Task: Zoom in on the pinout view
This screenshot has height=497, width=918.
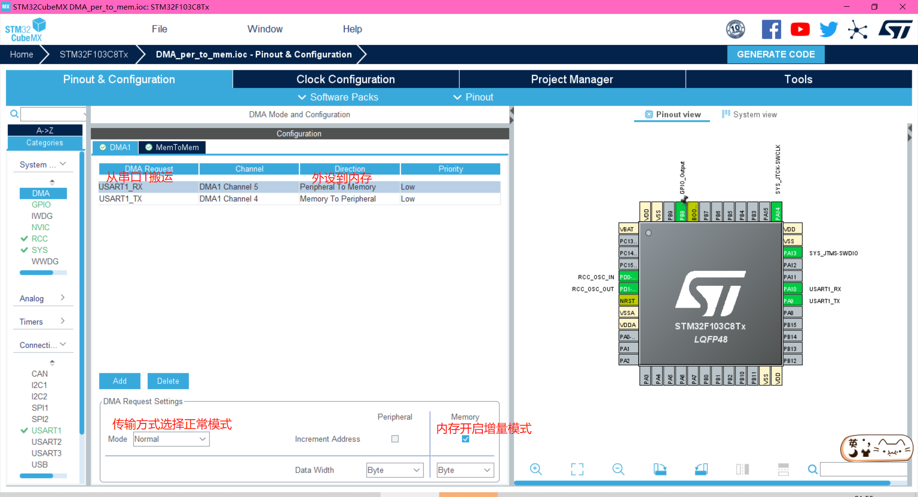Action: pos(536,469)
